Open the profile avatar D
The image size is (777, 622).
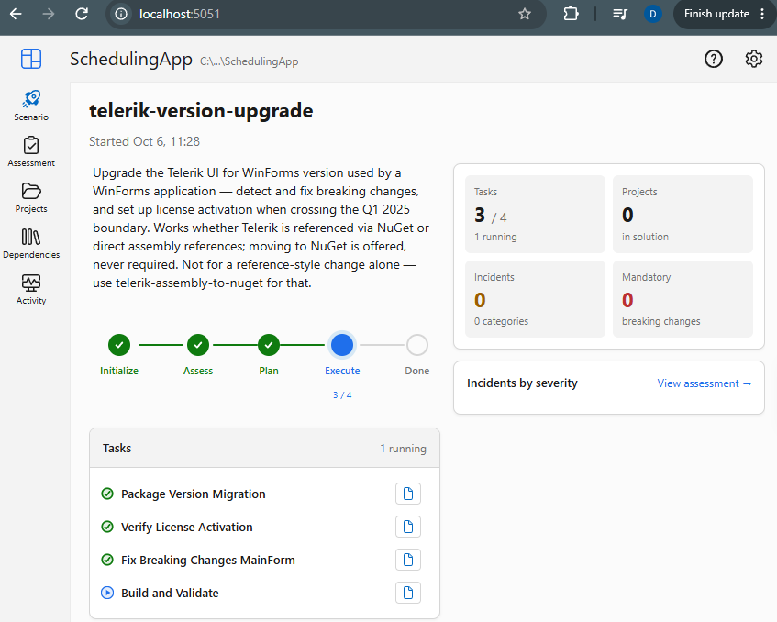point(652,14)
